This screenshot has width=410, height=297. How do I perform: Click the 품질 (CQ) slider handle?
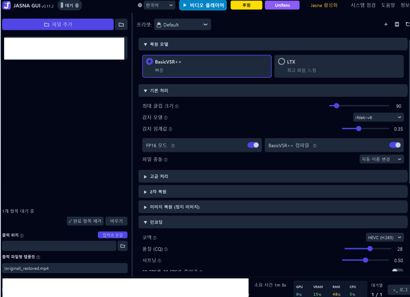point(370,249)
